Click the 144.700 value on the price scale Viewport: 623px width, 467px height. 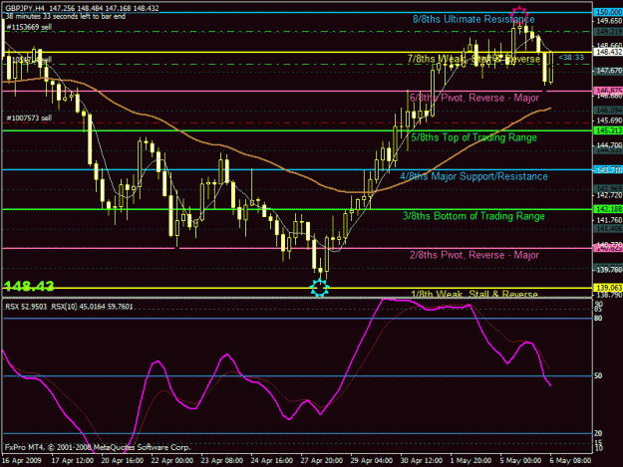tap(609, 145)
